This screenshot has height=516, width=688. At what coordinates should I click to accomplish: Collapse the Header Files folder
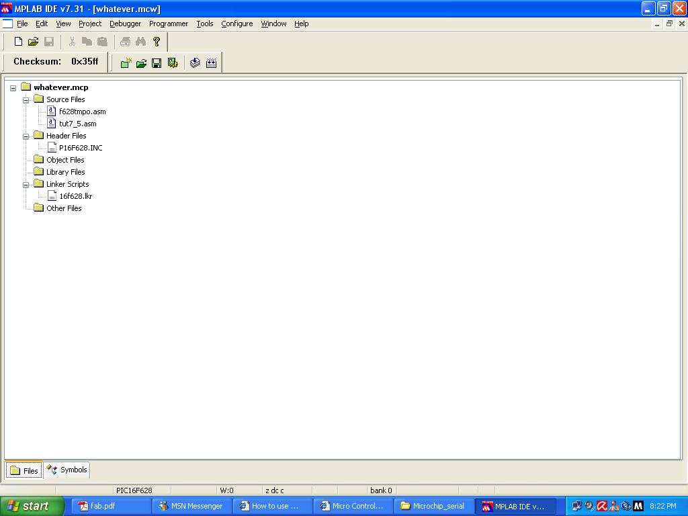point(26,136)
